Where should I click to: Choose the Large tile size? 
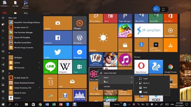coord(152,92)
